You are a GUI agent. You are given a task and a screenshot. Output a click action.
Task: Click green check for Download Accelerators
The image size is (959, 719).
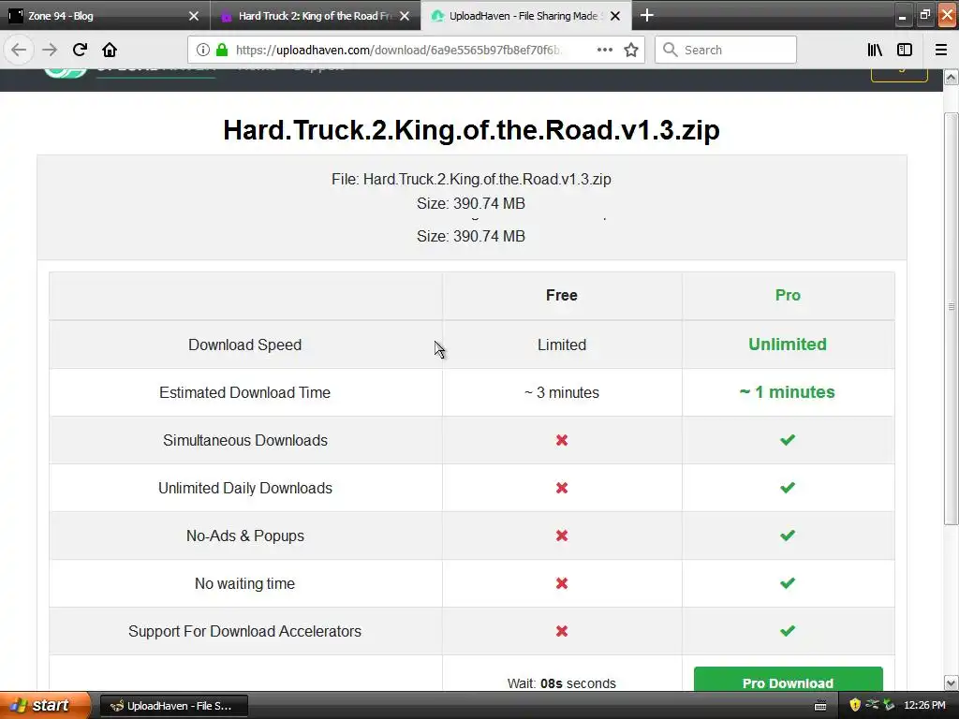[788, 630]
